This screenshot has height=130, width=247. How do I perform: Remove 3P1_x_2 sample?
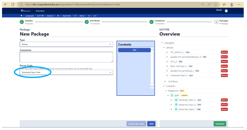pyautogui.click(x=224, y=61)
